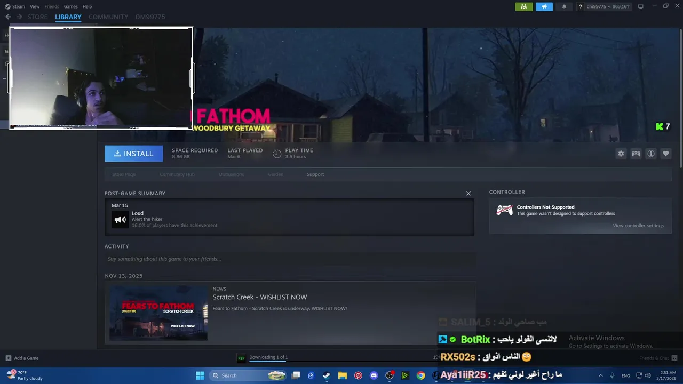Open the Downloading 1 of 1 progress bar
The width and height of the screenshot is (683, 384).
(345, 361)
